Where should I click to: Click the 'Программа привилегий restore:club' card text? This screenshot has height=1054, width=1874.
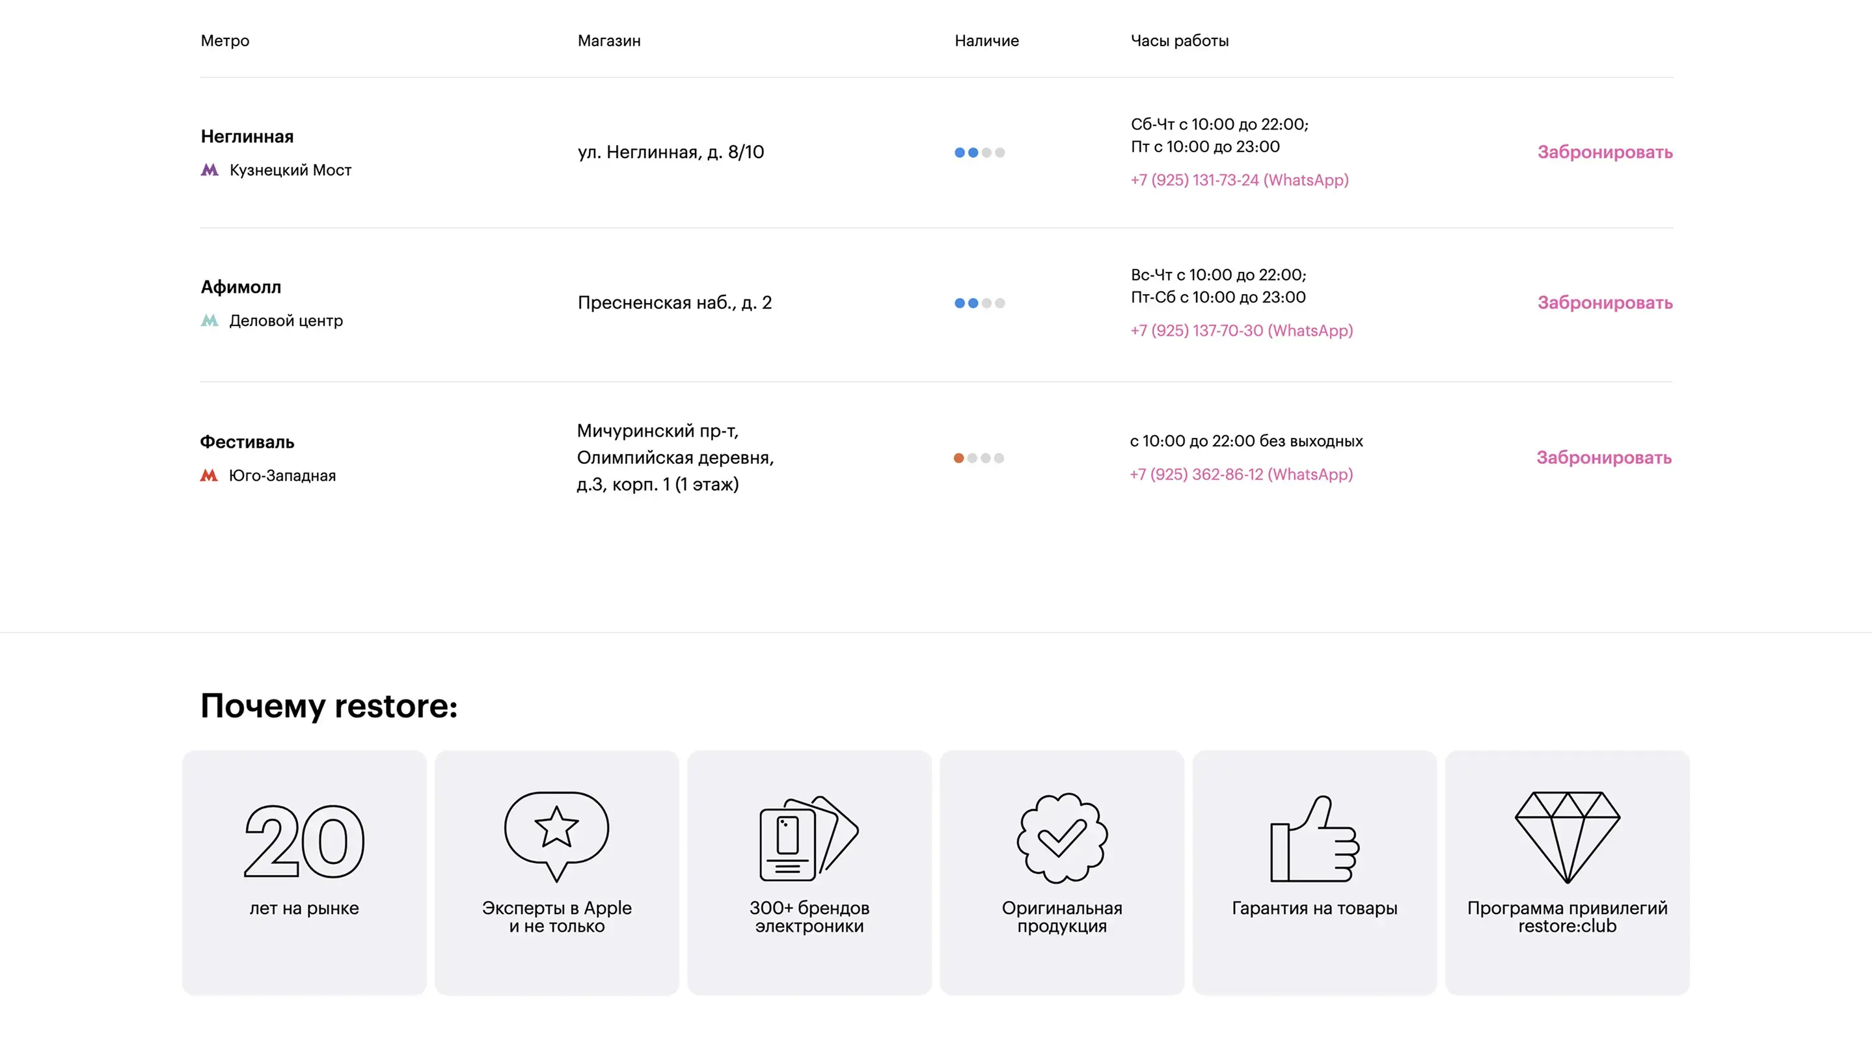[1567, 917]
